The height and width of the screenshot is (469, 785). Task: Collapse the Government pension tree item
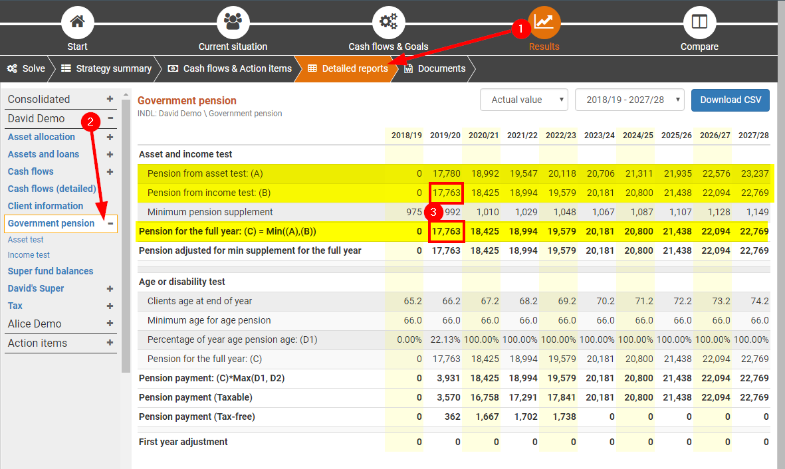(110, 223)
